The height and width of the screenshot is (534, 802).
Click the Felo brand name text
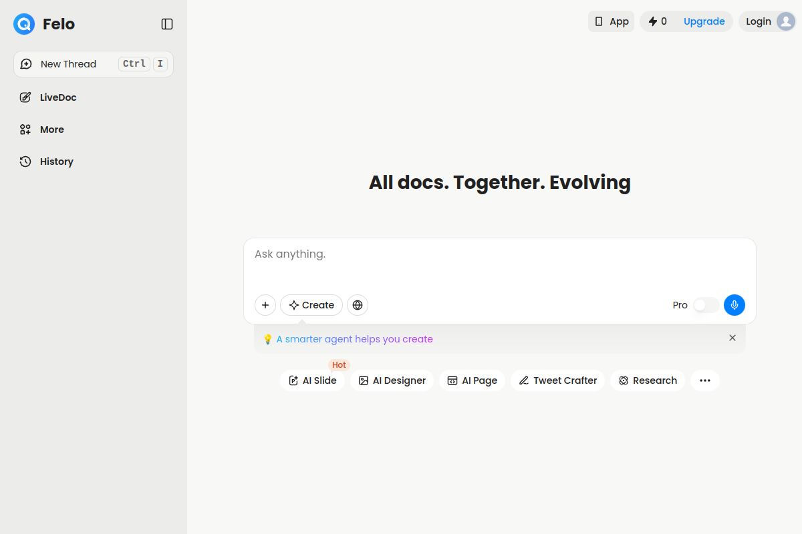59,24
